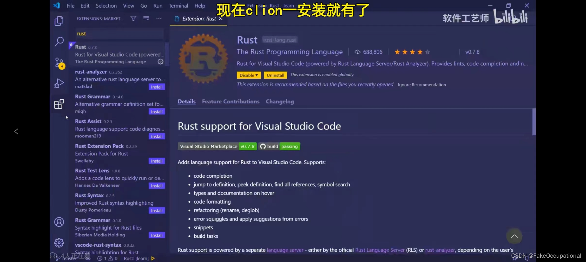
Task: Install the Rust Assist extension
Action: pyautogui.click(x=157, y=137)
